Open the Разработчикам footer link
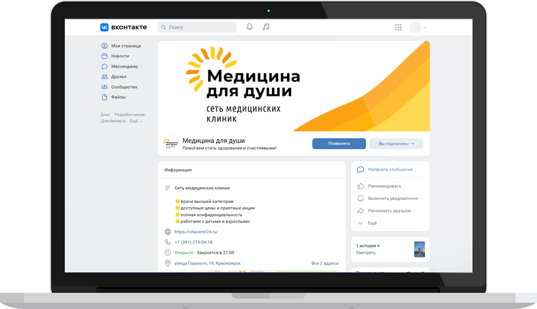Viewport: 537px width, 309px height. 129,114
